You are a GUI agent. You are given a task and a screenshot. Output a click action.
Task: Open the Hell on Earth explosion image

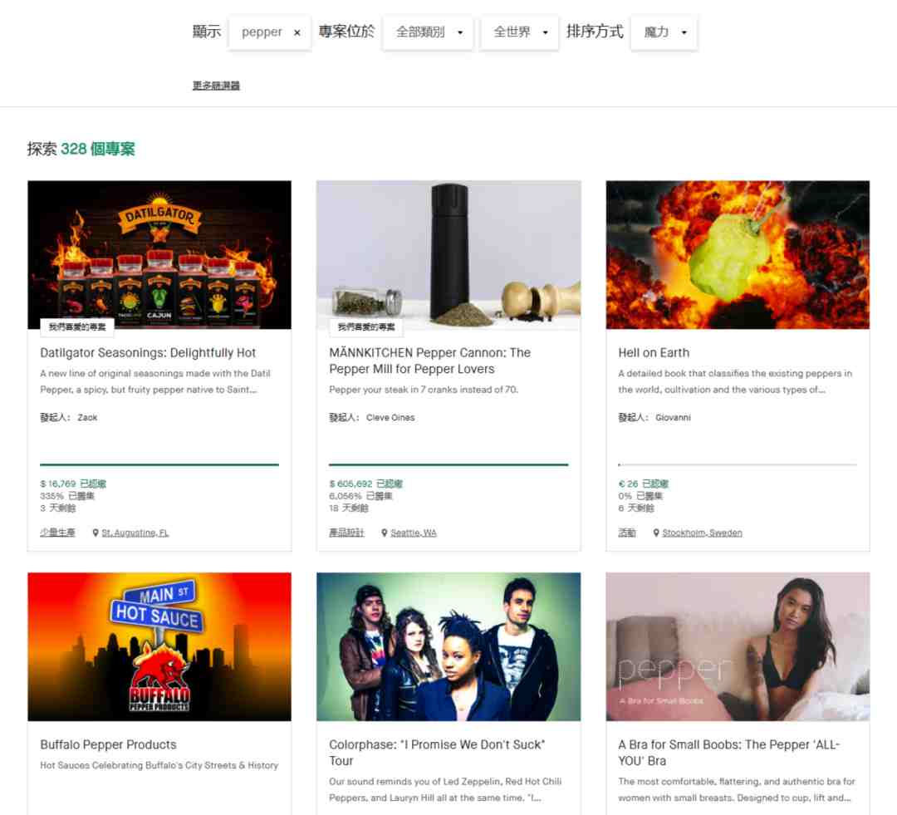click(738, 254)
